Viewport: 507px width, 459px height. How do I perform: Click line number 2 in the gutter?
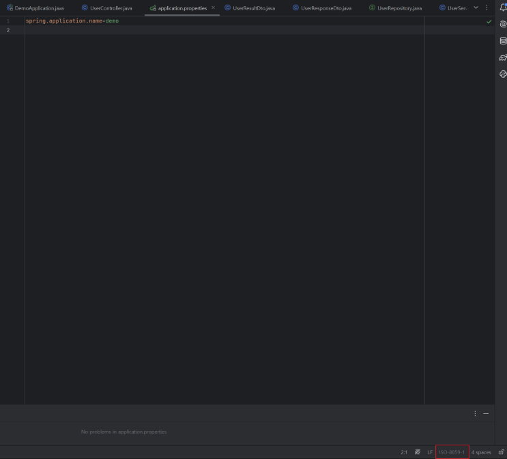point(8,30)
